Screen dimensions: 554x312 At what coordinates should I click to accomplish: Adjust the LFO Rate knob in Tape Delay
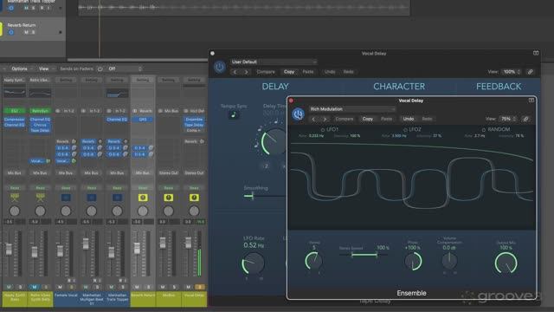point(253,263)
